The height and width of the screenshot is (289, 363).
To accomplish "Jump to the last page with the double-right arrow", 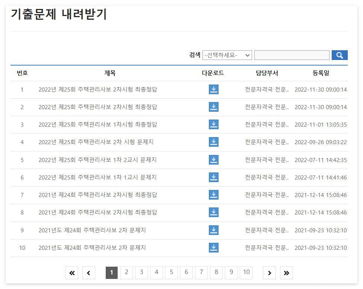I will tap(286, 273).
